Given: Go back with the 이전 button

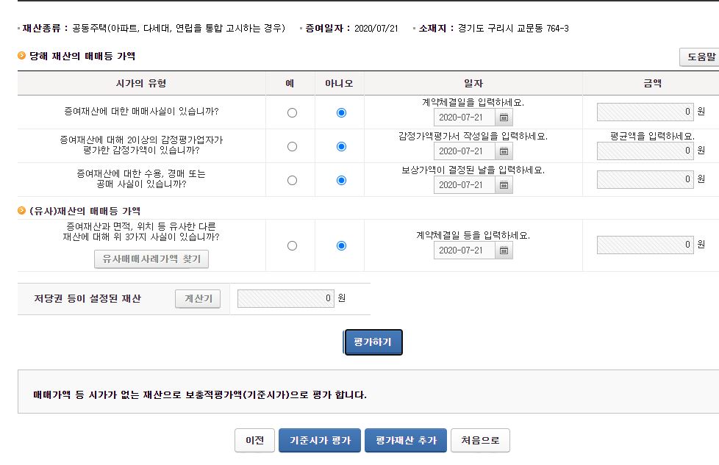Looking at the screenshot, I should coord(254,440).
